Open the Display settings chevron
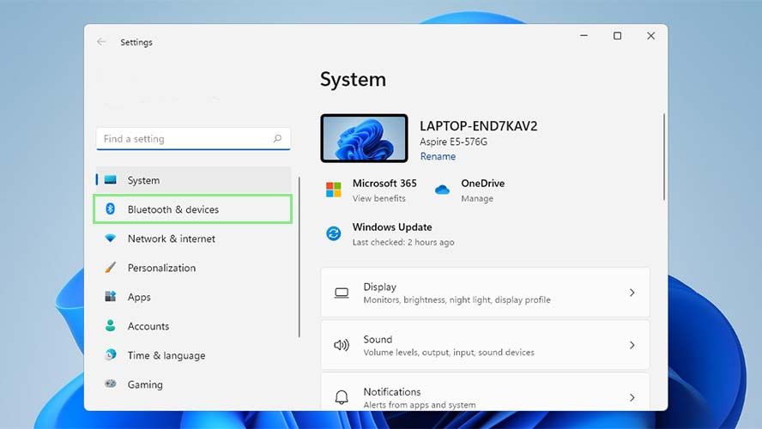 [x=632, y=293]
